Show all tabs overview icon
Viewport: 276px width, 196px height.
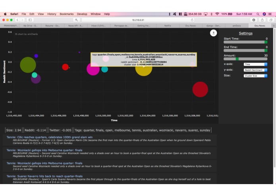(271, 20)
